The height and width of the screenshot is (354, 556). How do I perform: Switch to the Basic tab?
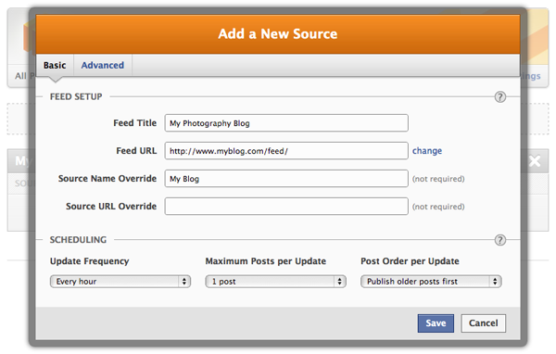[x=55, y=65]
